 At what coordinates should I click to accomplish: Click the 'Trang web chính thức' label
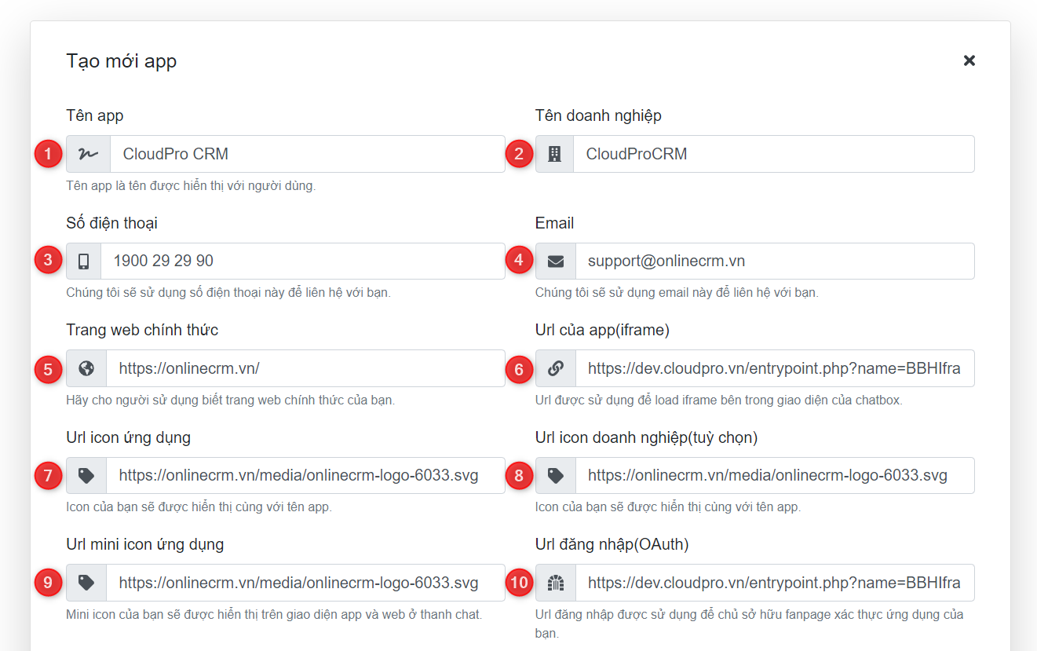tap(142, 331)
